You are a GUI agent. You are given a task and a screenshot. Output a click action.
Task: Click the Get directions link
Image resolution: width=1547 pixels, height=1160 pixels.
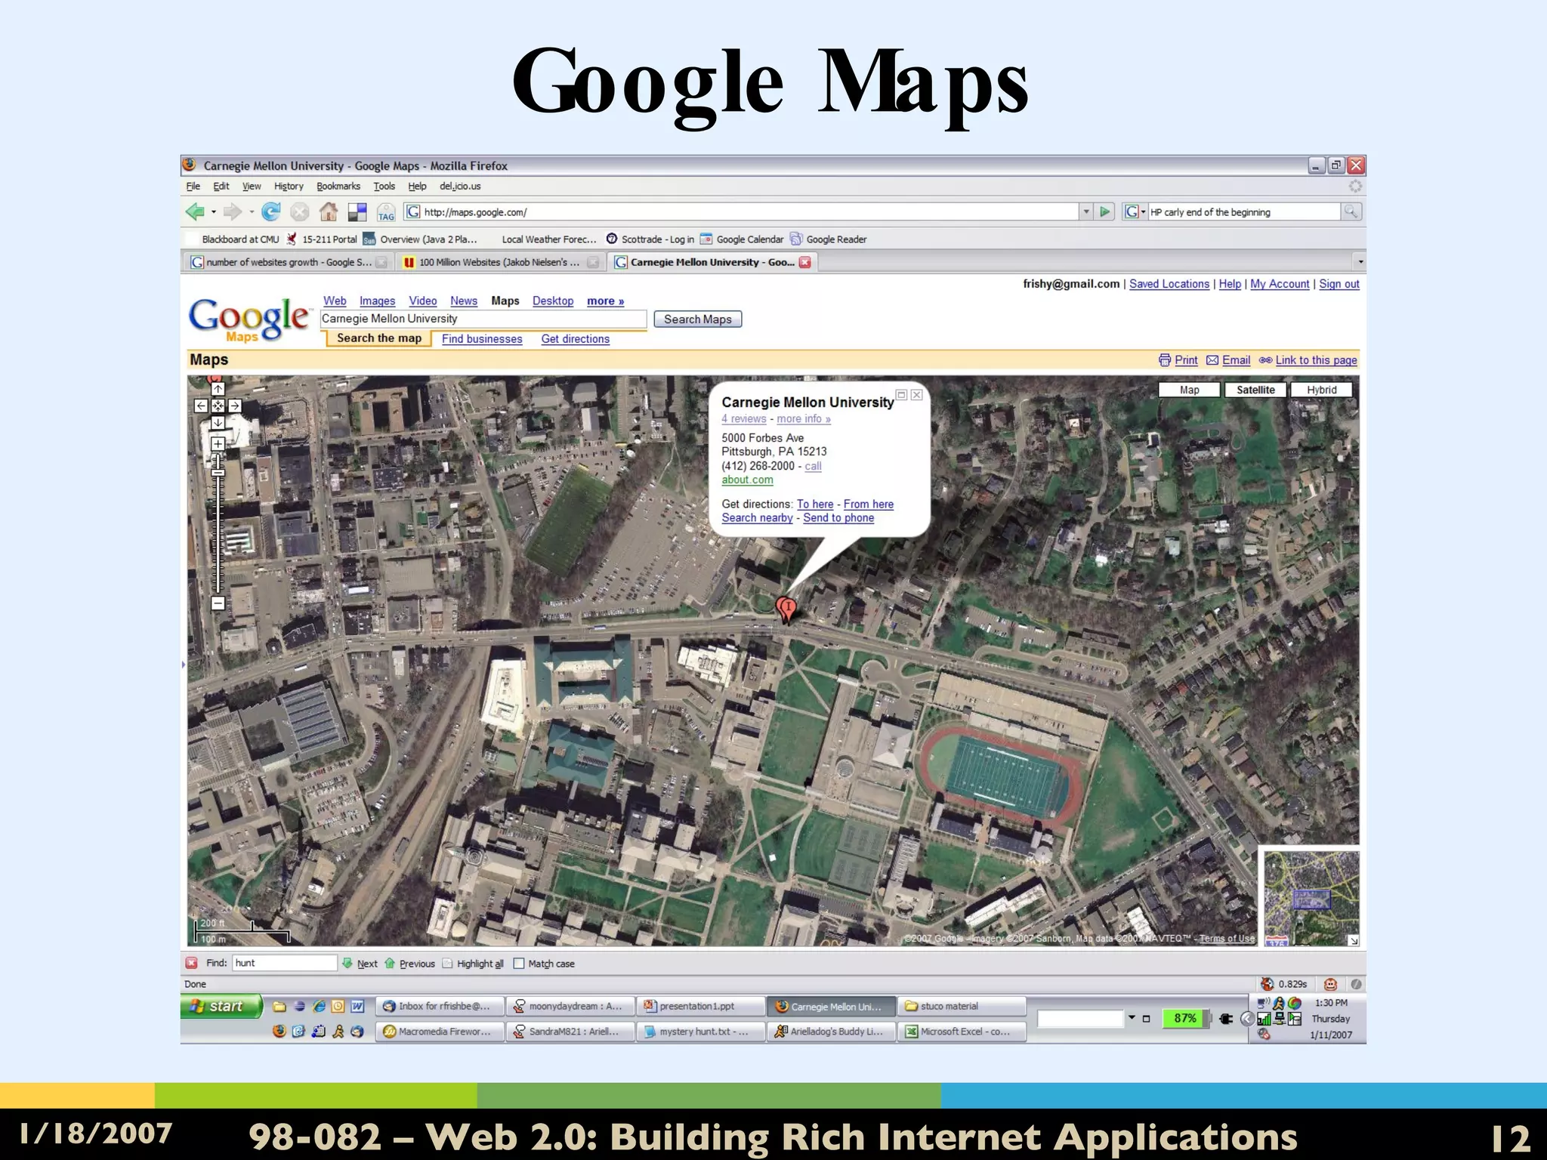click(x=575, y=339)
